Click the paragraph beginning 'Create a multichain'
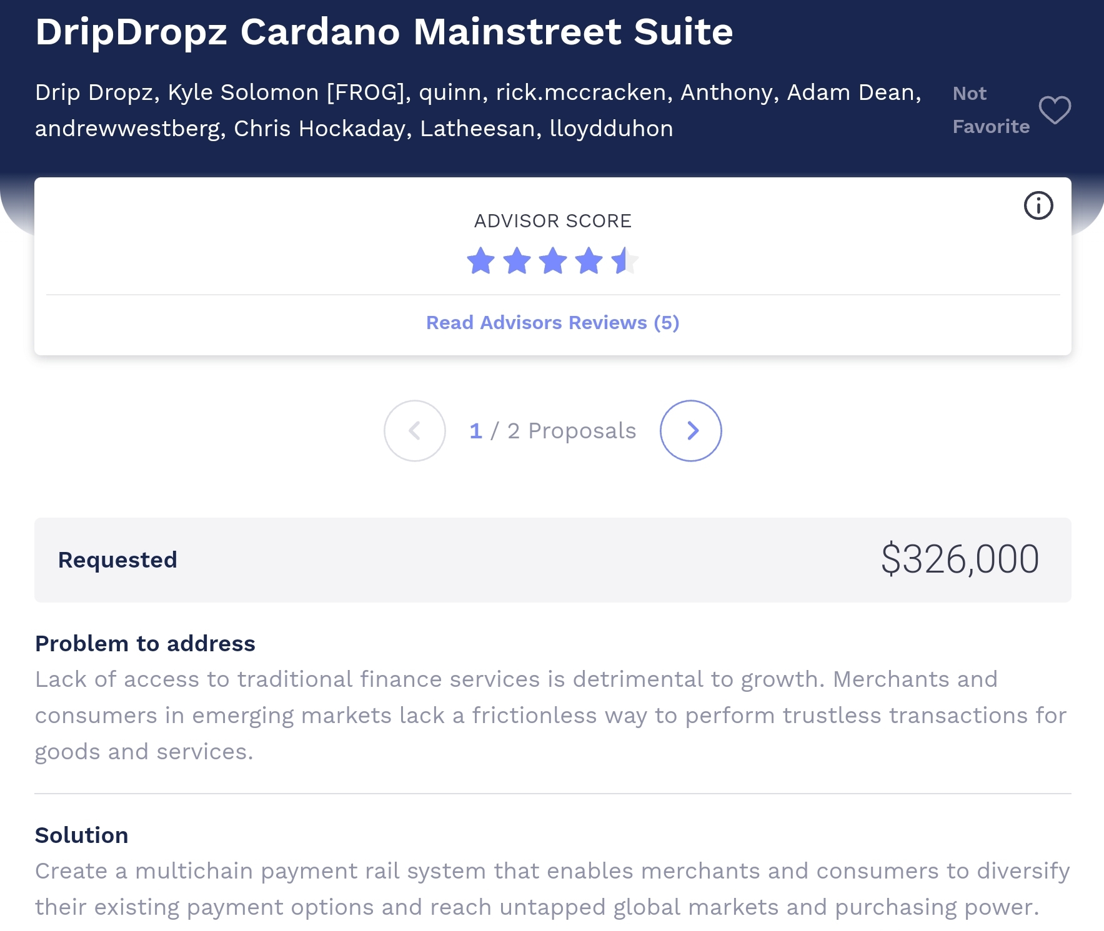 tap(552, 889)
